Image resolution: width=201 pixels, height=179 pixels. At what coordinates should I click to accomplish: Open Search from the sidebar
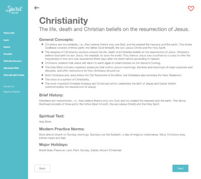(x=7, y=47)
